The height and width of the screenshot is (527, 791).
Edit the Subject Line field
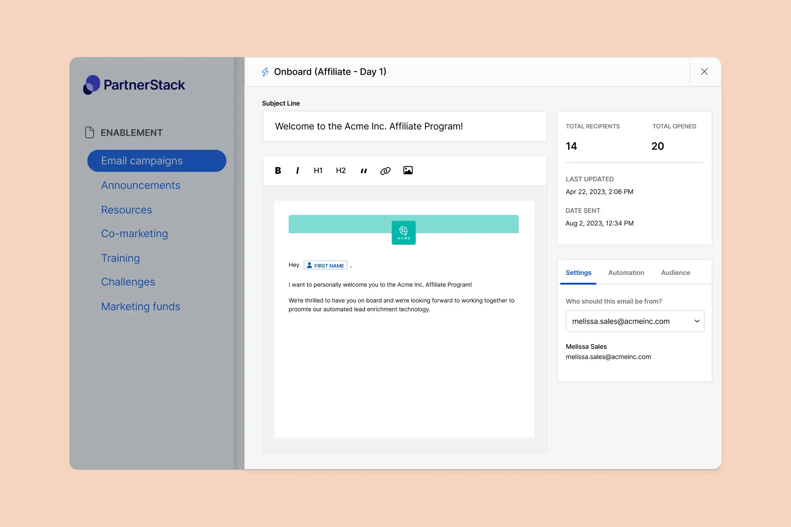click(405, 126)
